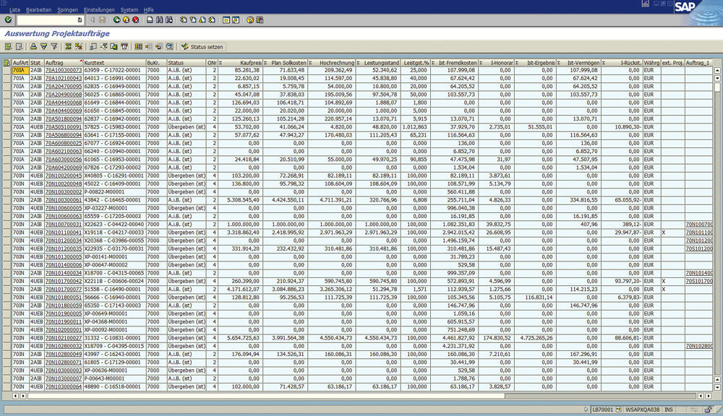Click the Sort ascending icon
The width and height of the screenshot is (723, 416).
point(33,46)
